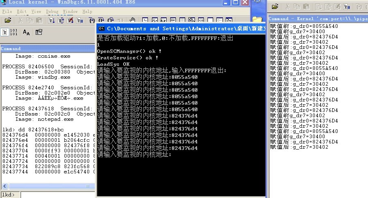This screenshot has width=368, height=198.
Task: Click the memory dump row starting 82437734
Action: pos(49,166)
